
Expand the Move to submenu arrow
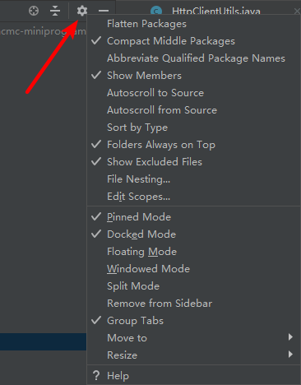290,337
